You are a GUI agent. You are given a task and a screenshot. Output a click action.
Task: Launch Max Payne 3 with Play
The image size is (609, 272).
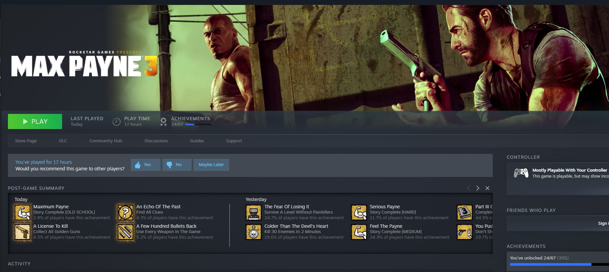tap(35, 121)
